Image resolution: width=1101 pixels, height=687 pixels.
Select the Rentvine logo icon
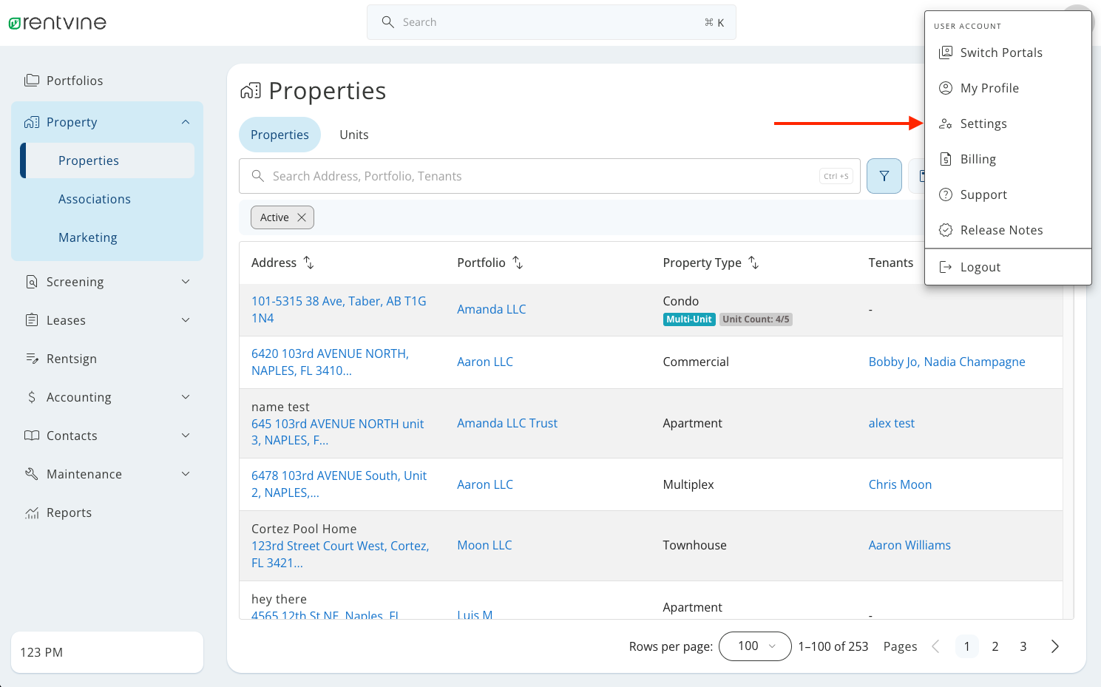(x=15, y=22)
